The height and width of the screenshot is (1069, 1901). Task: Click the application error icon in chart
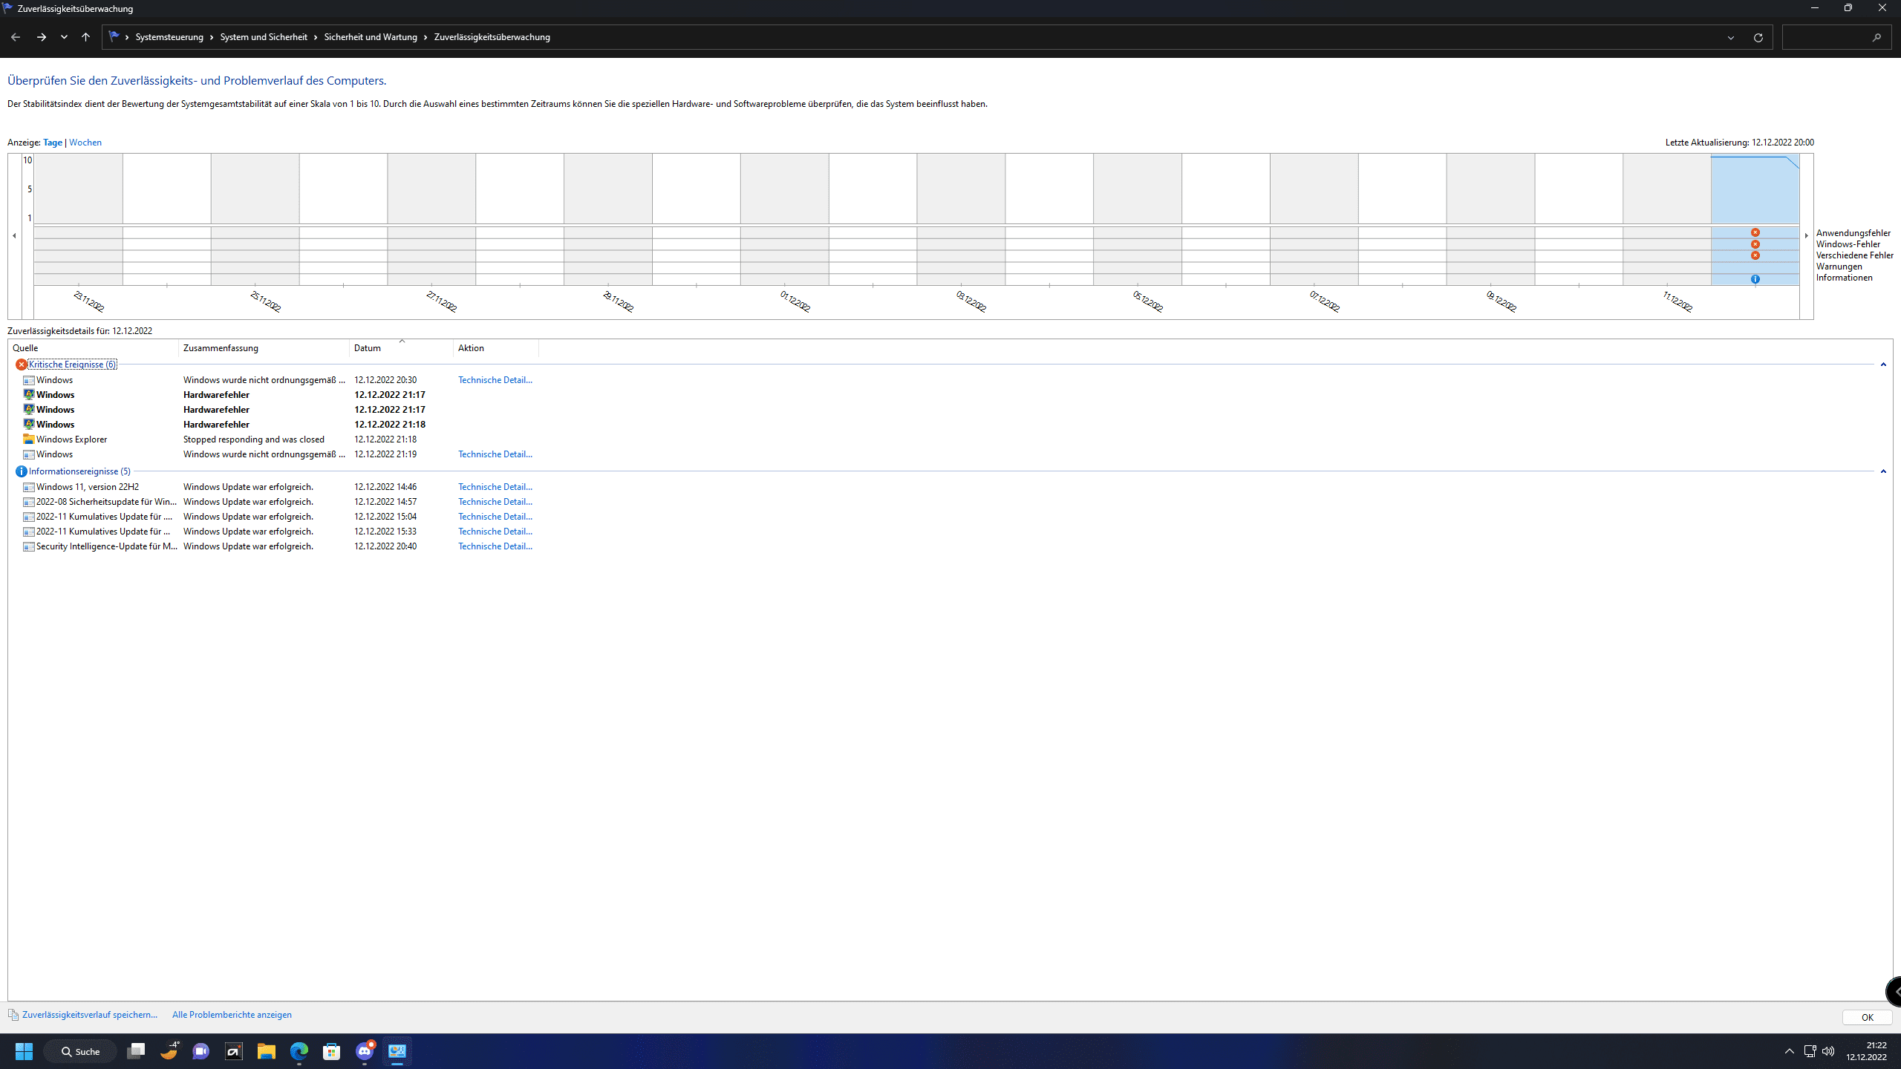tap(1755, 232)
